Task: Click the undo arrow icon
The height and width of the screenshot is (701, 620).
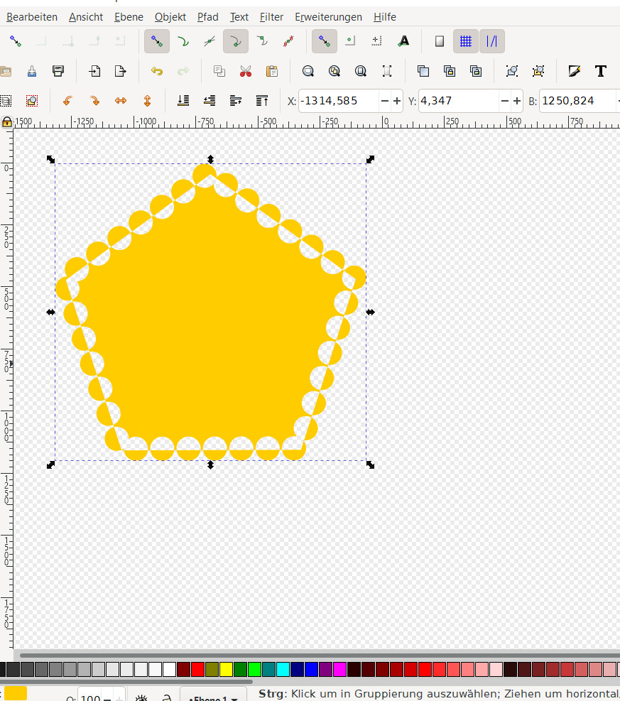Action: [157, 71]
